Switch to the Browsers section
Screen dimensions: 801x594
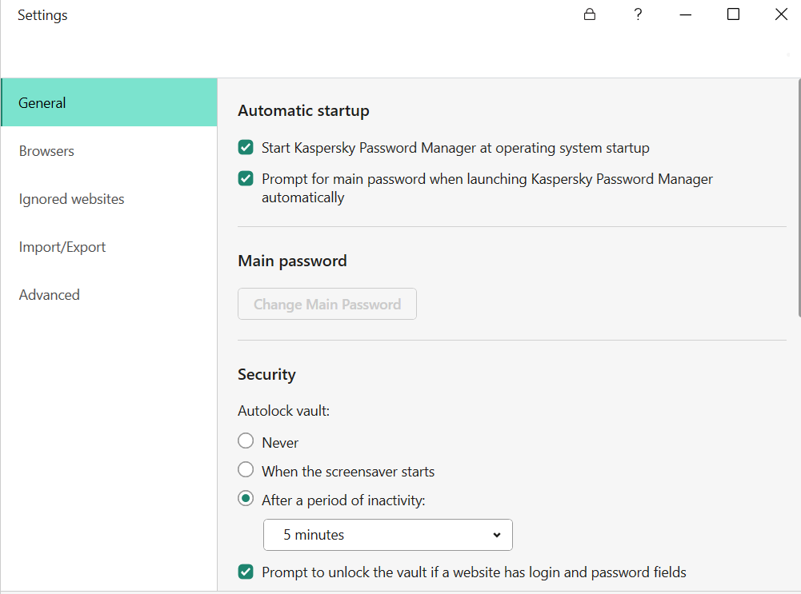tap(46, 151)
